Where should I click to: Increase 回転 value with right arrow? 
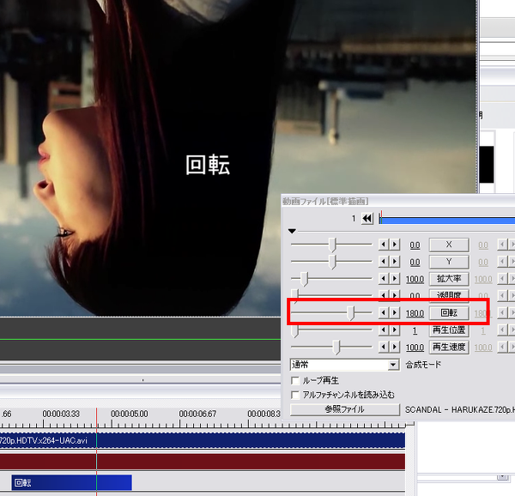[395, 313]
